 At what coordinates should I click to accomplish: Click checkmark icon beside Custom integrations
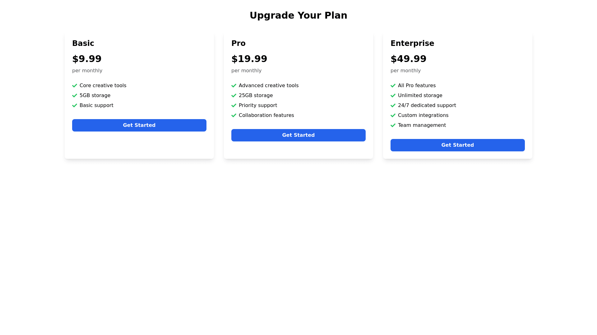393,115
